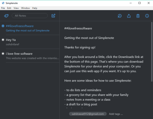Click the 'to do lists and reminders' line

[83, 90]
